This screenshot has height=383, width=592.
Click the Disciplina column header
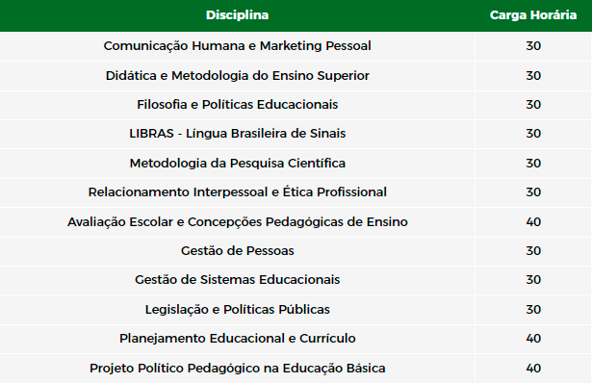point(237,15)
